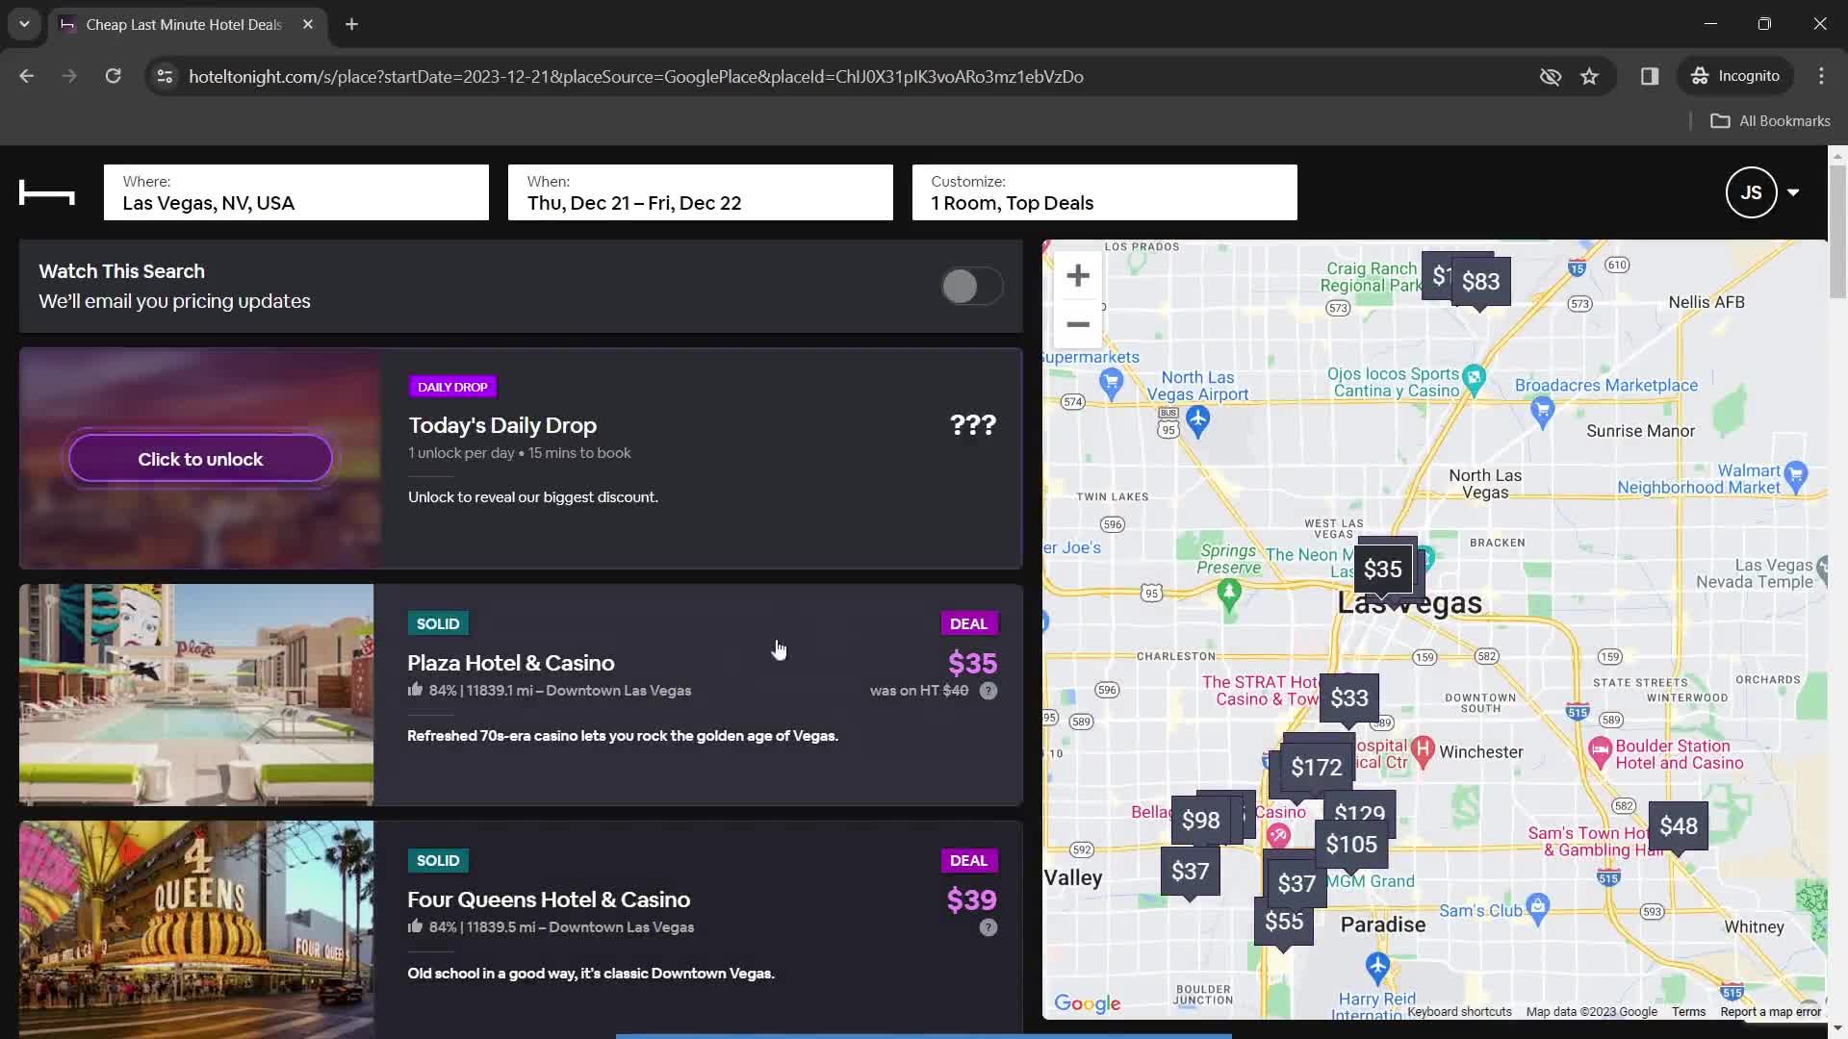Select the $48 map price marker
The image size is (1848, 1039).
tap(1679, 825)
